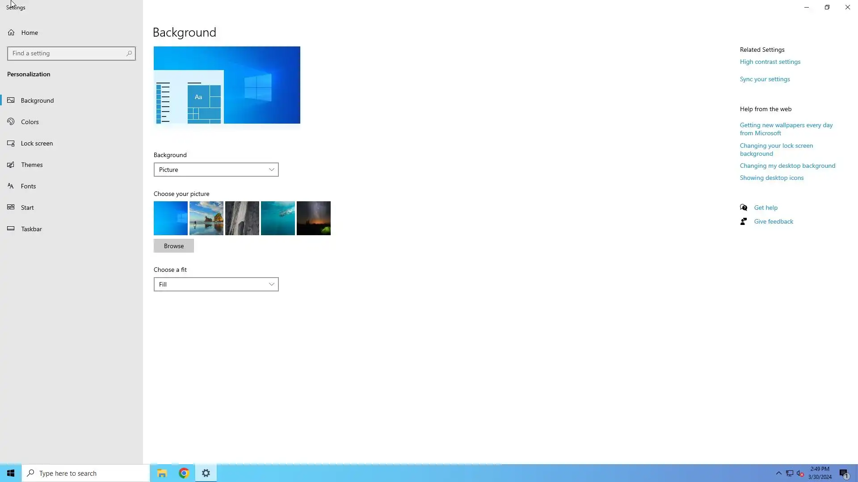Show hidden system tray icons chevron

[x=778, y=473]
